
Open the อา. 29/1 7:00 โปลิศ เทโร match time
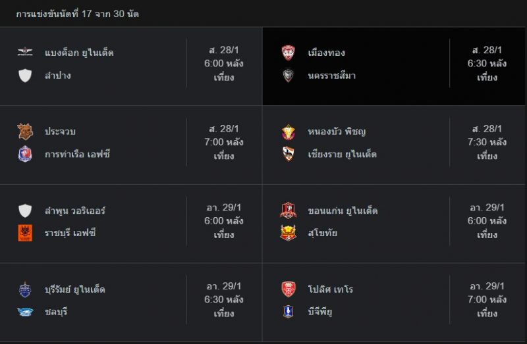tap(487, 300)
